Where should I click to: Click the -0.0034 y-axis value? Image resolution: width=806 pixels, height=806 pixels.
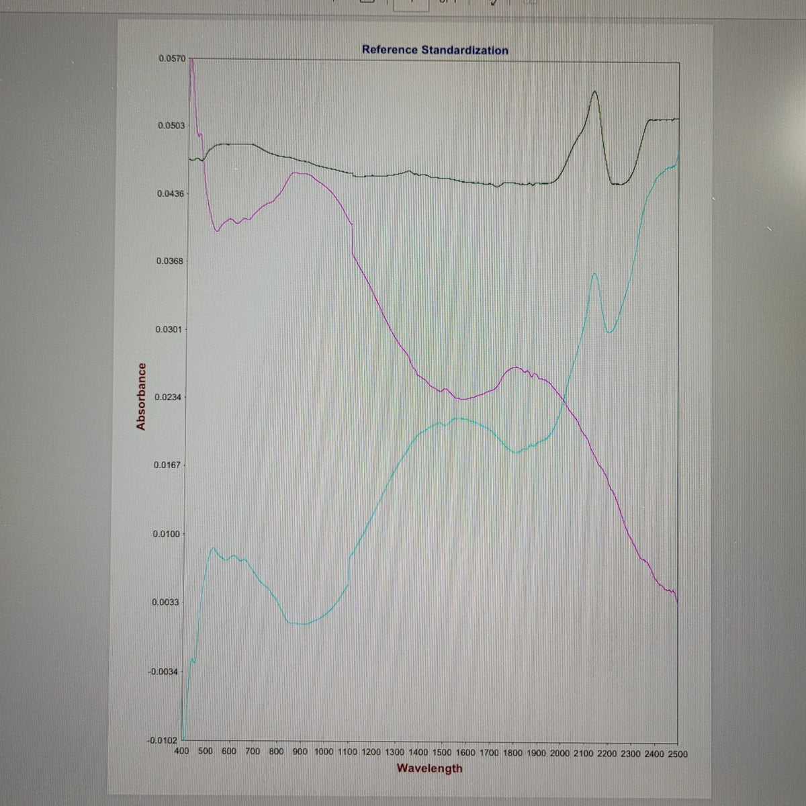point(162,671)
